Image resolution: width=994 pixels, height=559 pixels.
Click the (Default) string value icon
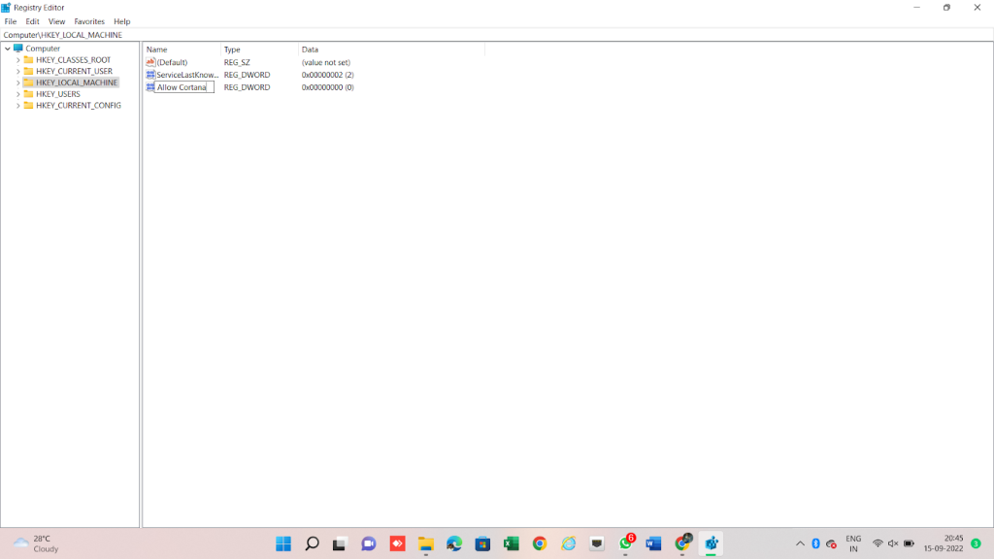[x=150, y=62]
